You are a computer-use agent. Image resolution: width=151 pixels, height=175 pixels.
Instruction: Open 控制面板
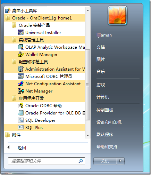(x=105, y=110)
